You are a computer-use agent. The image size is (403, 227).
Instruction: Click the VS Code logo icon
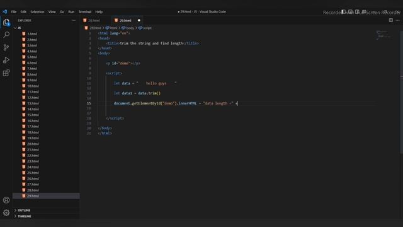(x=4, y=11)
